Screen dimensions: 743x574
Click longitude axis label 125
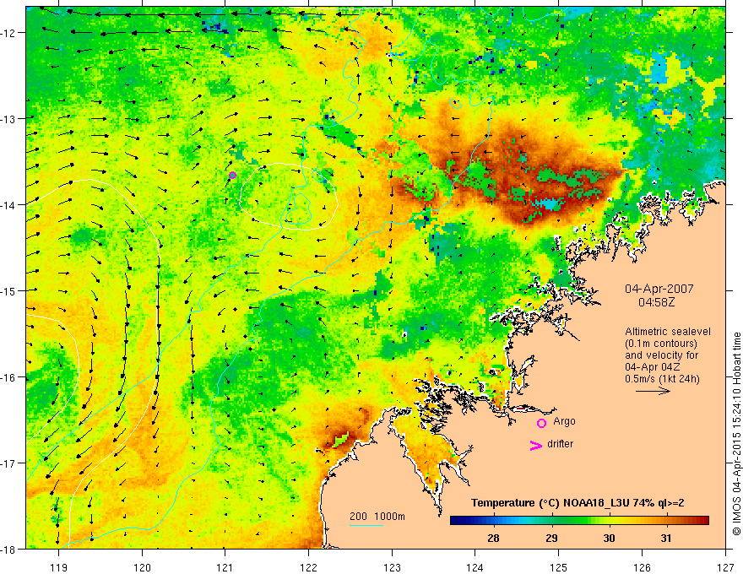click(559, 567)
